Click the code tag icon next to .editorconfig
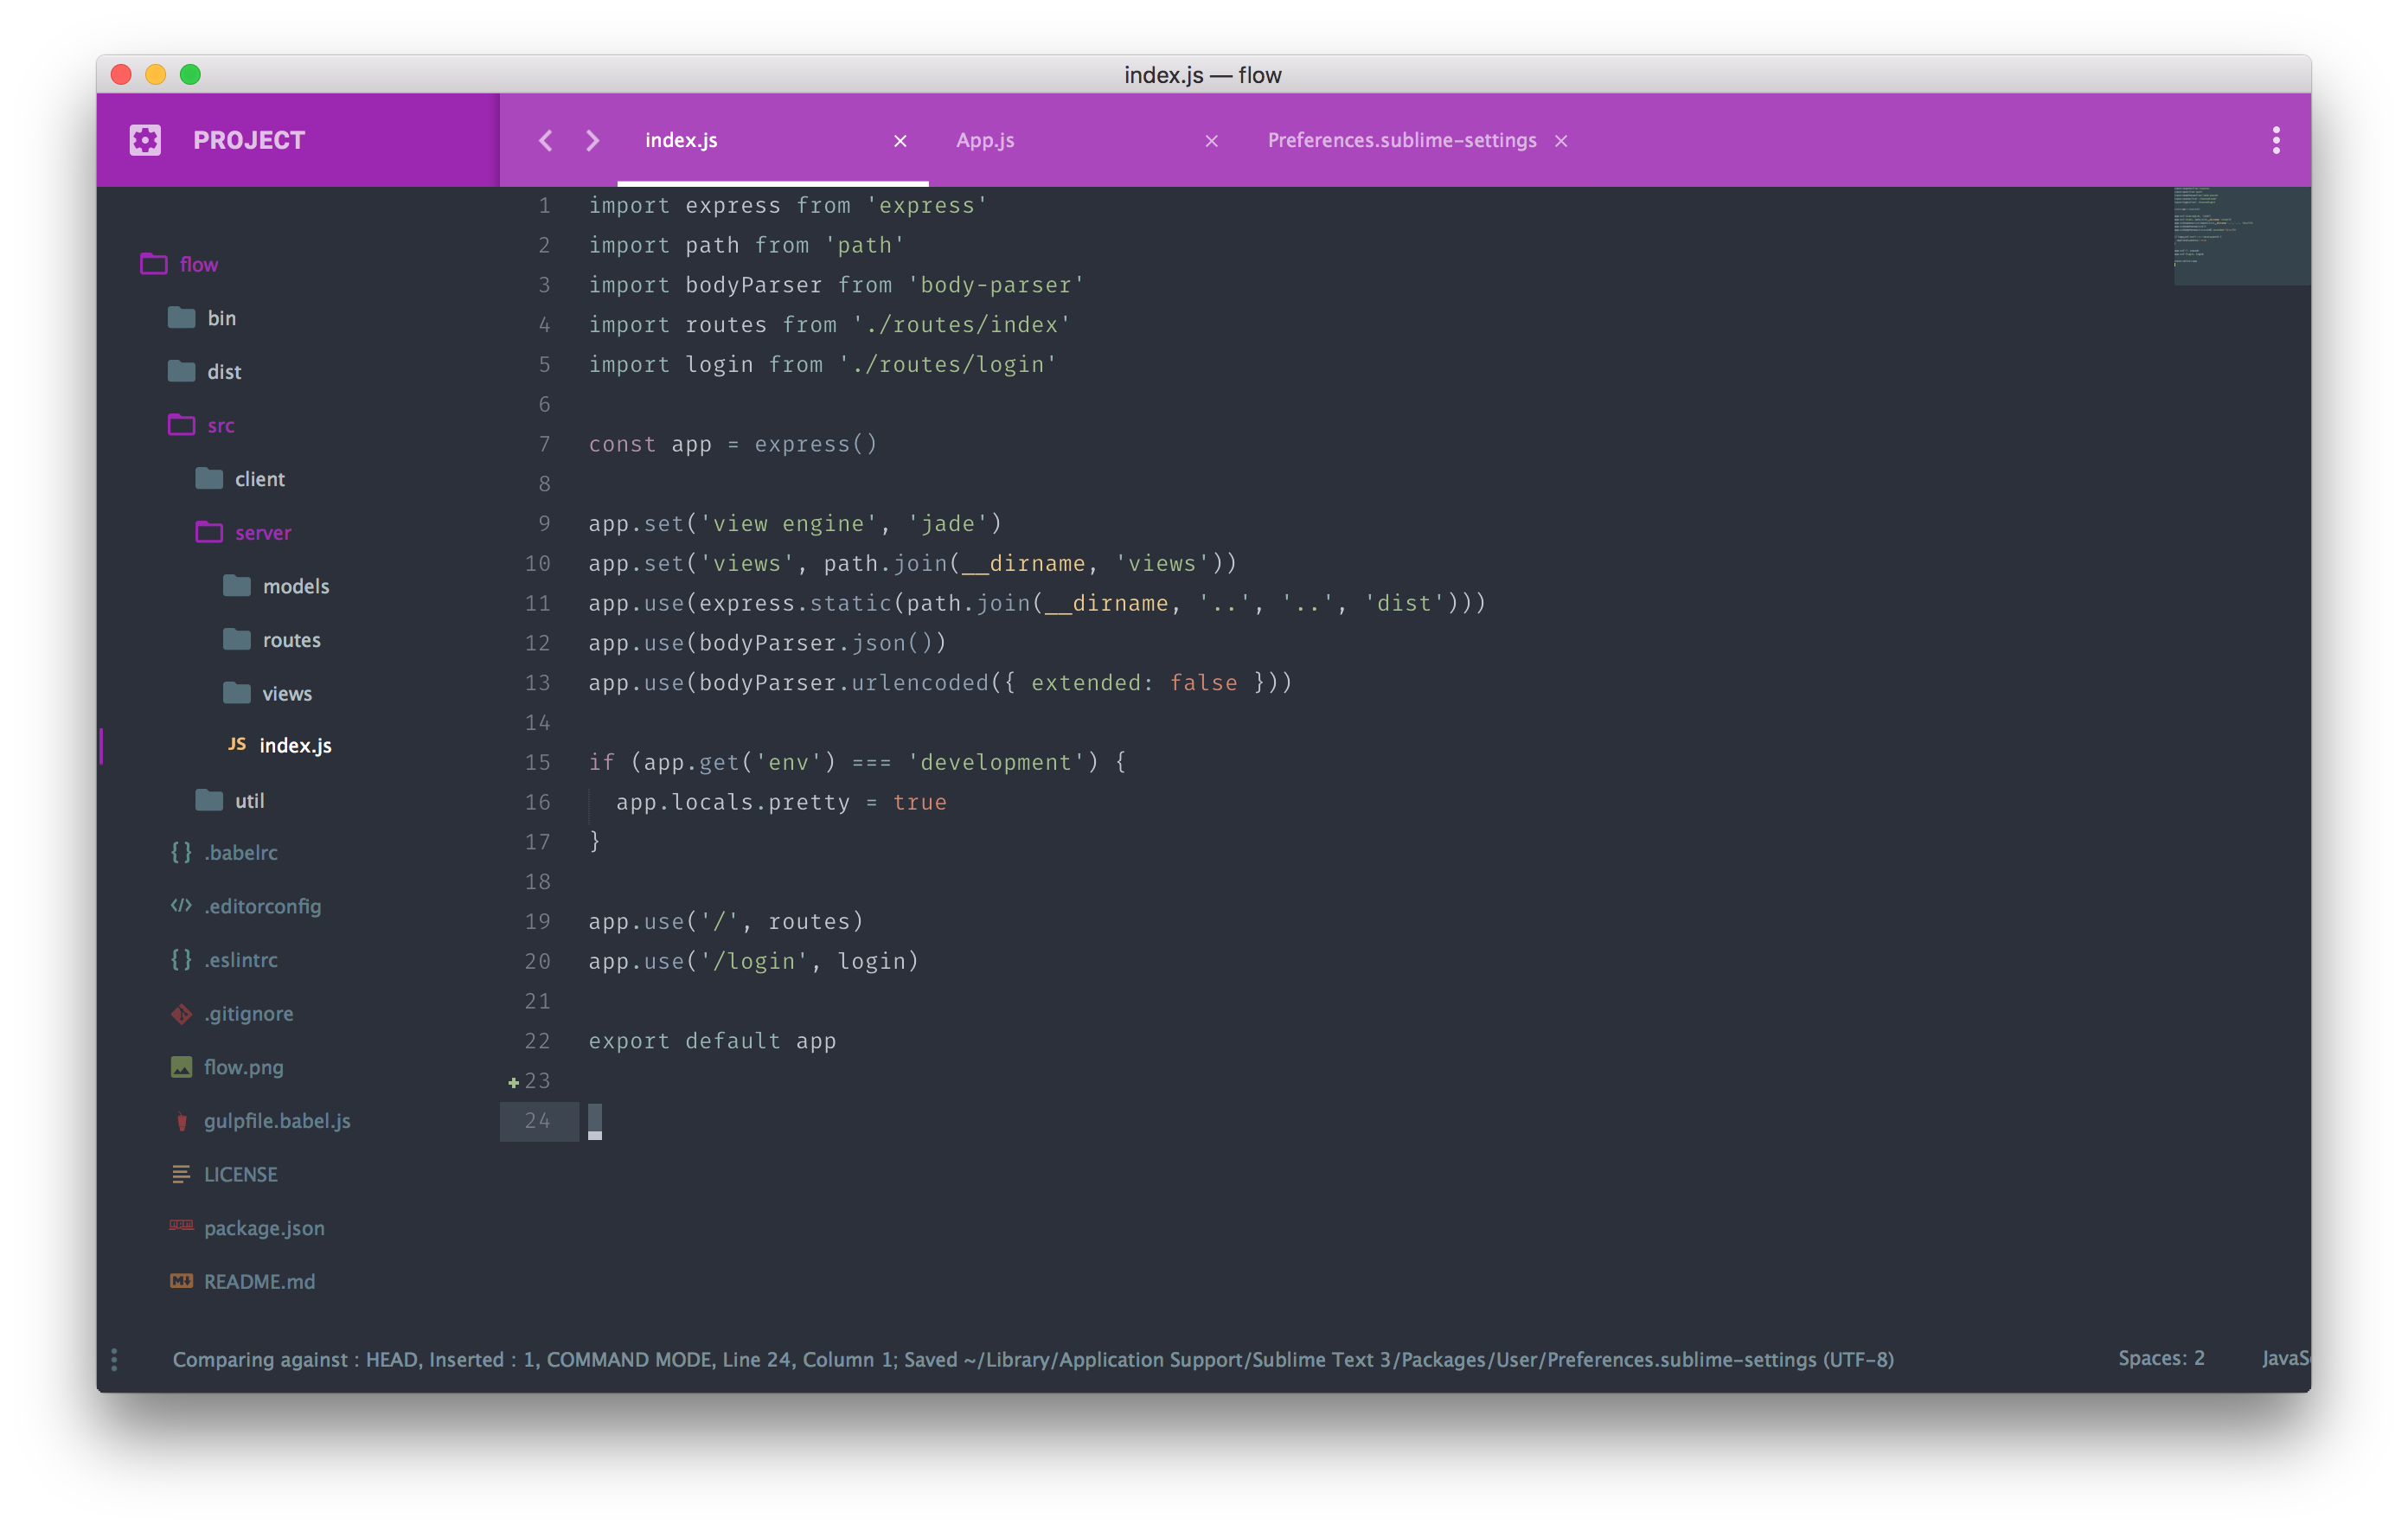2408x1531 pixels. pyautogui.click(x=181, y=905)
